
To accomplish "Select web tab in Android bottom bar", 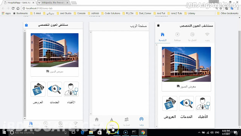I will tap(142, 122).
